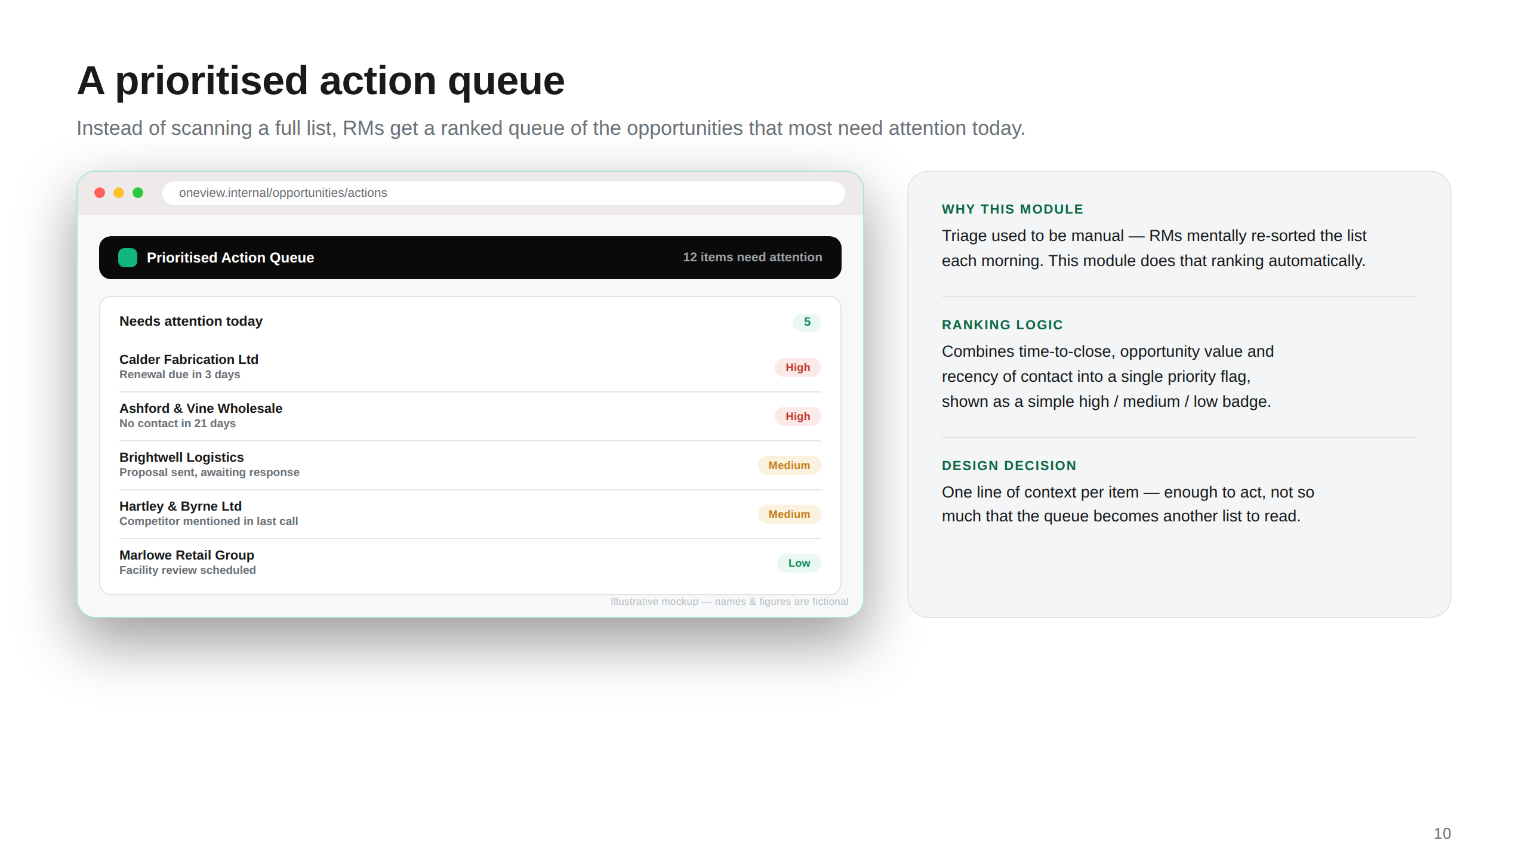Click the oneview.internal/opportunities/actions address bar
1528x859 pixels.
pos(503,193)
